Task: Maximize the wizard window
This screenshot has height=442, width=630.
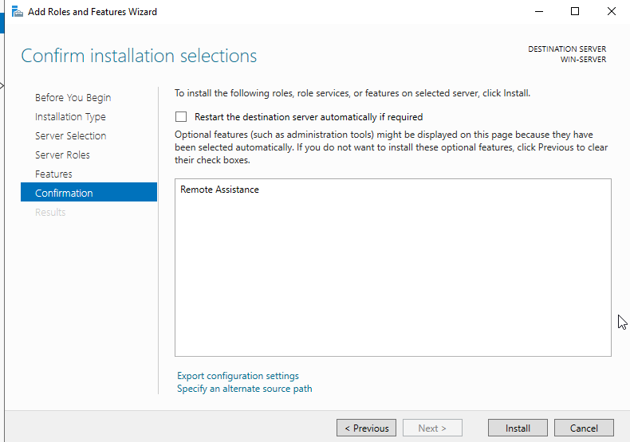Action: (x=575, y=12)
